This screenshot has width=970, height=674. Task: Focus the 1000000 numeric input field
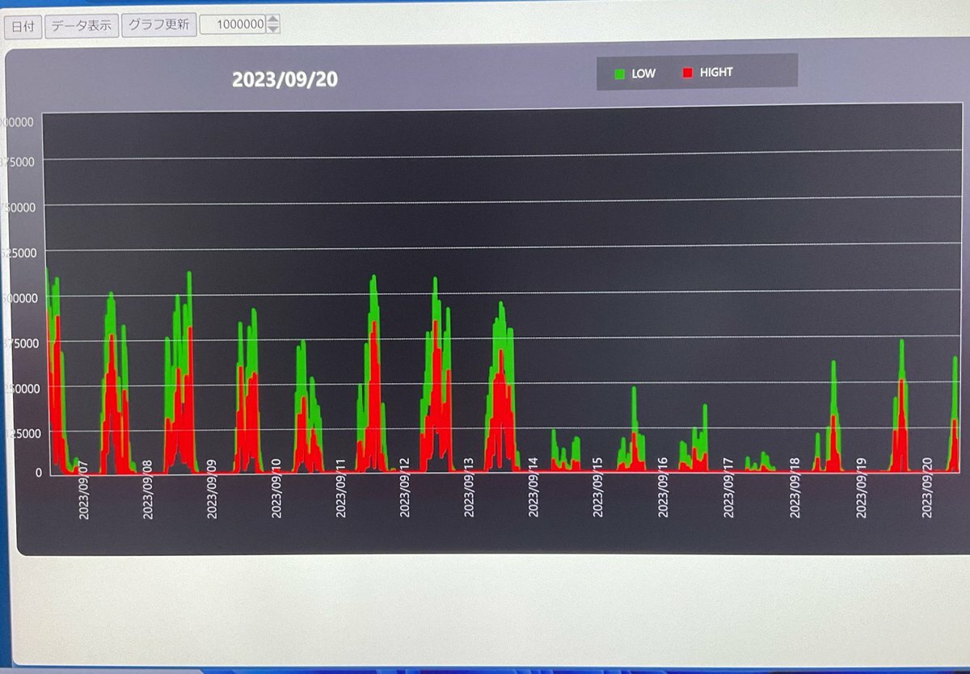tap(234, 25)
